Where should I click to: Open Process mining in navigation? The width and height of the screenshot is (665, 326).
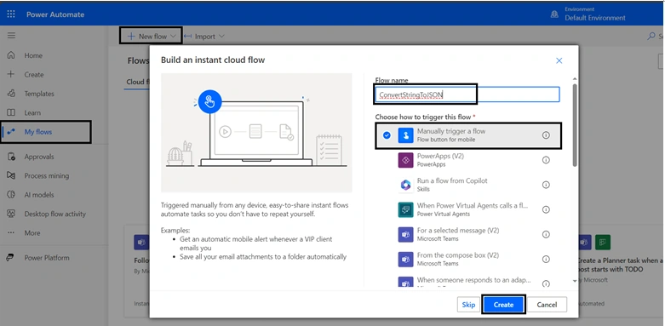pyautogui.click(x=46, y=175)
